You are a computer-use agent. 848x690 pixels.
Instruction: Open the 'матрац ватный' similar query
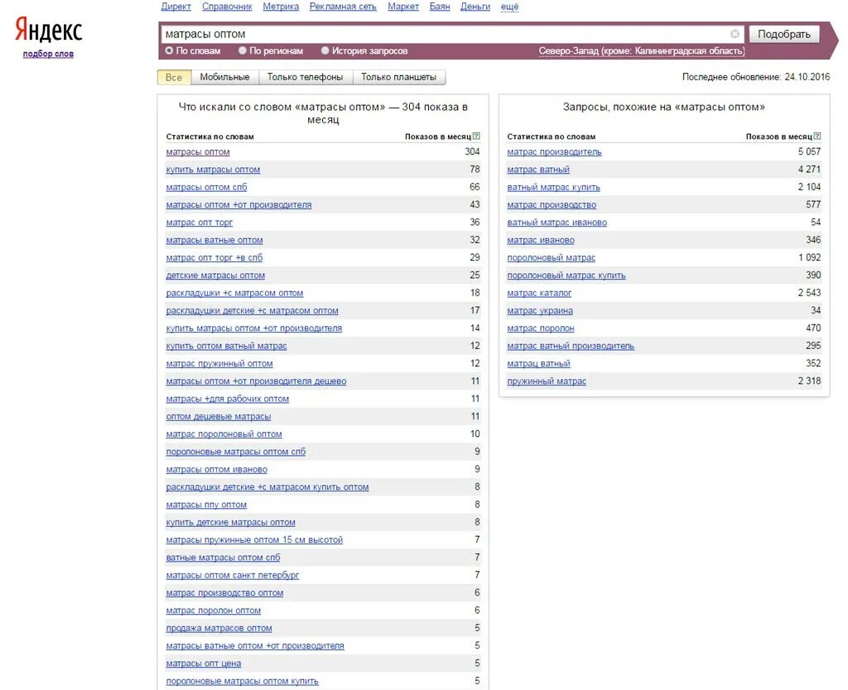click(x=538, y=364)
